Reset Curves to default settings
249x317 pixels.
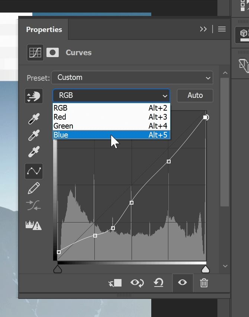click(159, 283)
